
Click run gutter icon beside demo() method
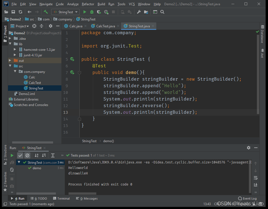(x=72, y=73)
